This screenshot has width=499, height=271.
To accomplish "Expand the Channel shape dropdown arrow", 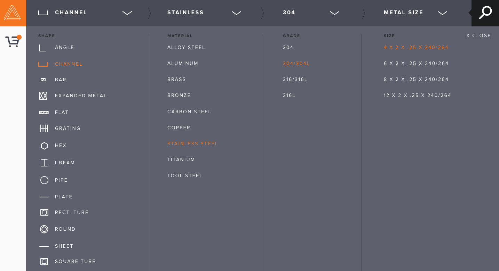I will coord(127,13).
